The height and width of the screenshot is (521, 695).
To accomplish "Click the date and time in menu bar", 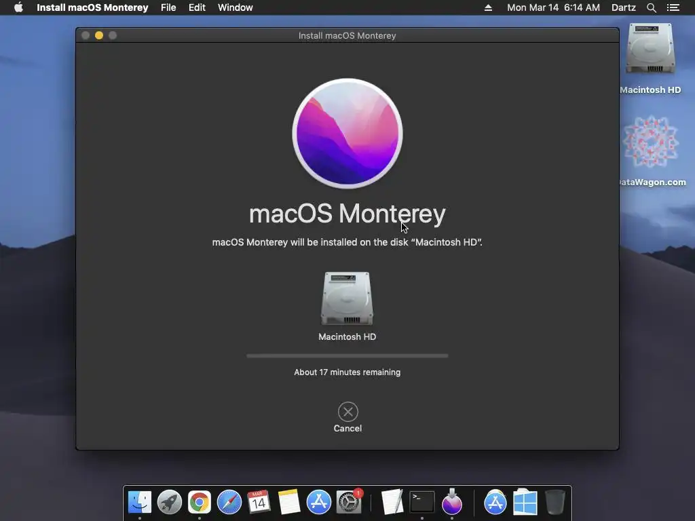I will [x=553, y=7].
